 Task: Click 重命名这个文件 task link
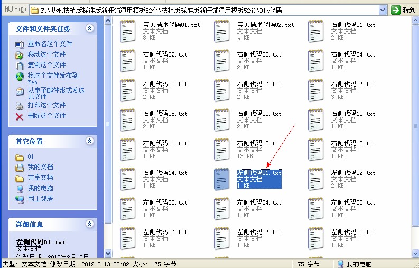point(50,43)
